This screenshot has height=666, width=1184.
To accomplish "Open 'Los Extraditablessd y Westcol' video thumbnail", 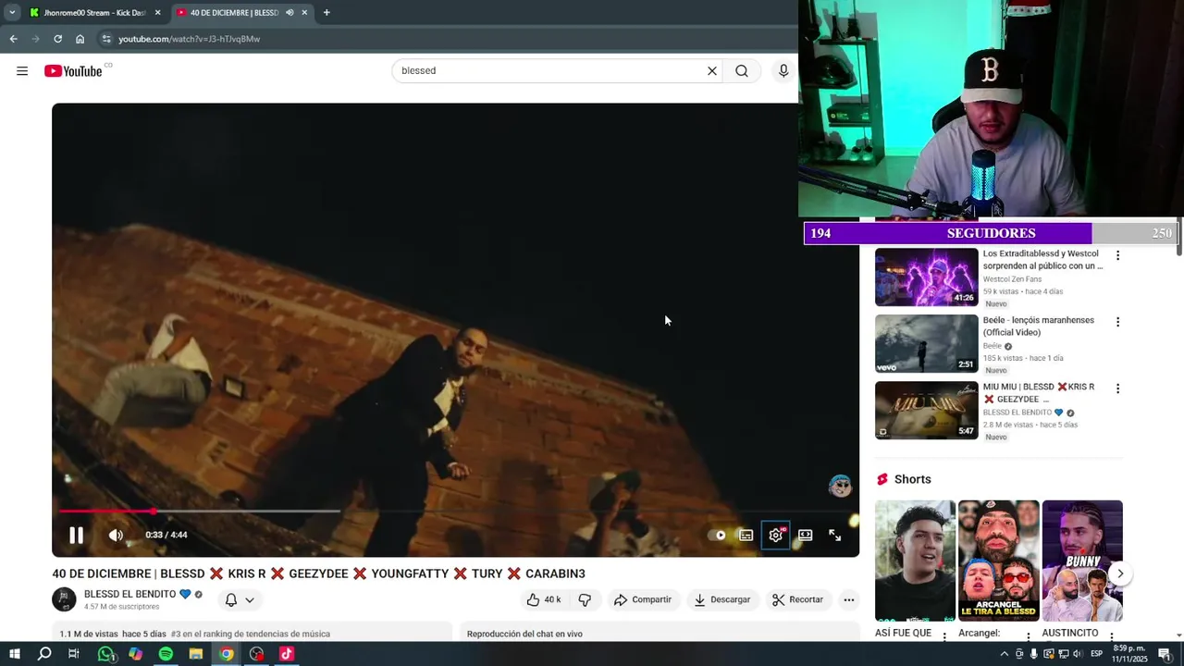I will point(926,277).
